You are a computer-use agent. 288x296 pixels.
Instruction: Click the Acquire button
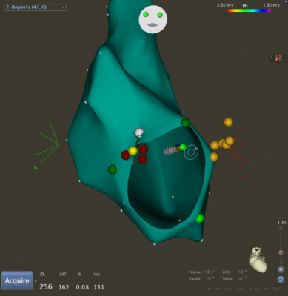(x=17, y=280)
